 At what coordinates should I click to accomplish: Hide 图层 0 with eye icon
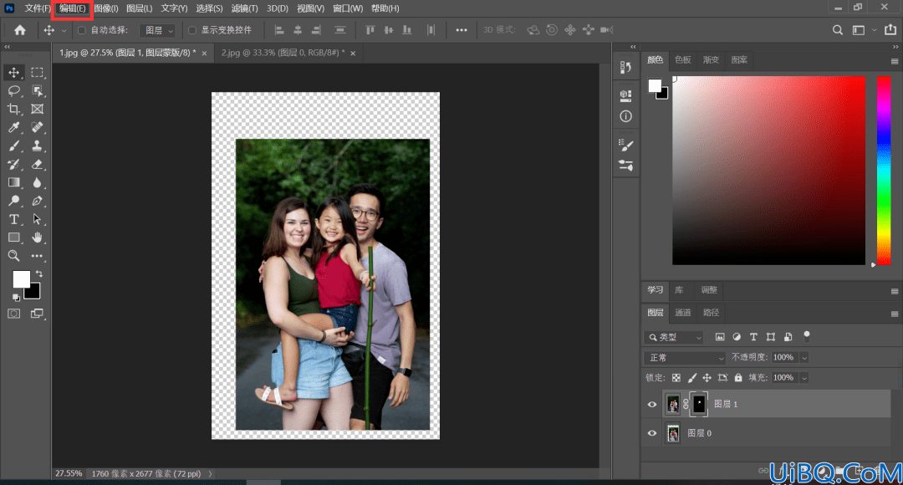(652, 433)
